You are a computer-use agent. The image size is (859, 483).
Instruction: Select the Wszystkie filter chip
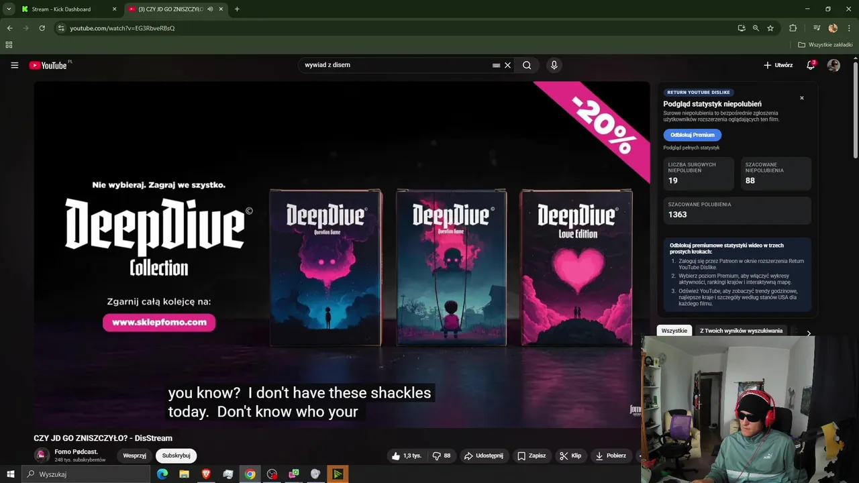[x=674, y=331]
